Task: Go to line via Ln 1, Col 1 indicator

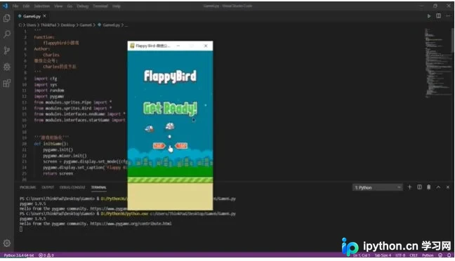Action: click(362, 255)
